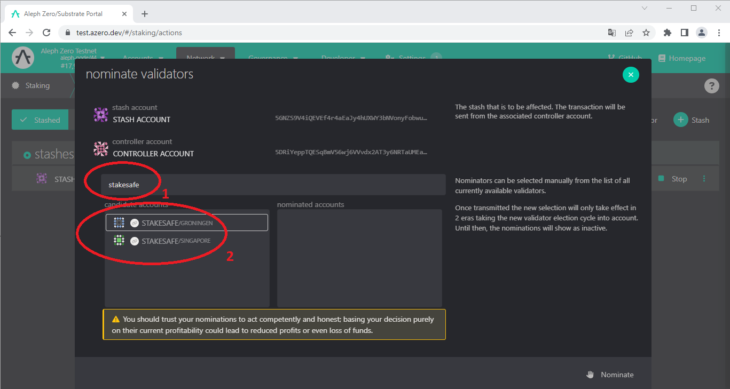Open the browser profile icon

tap(702, 33)
